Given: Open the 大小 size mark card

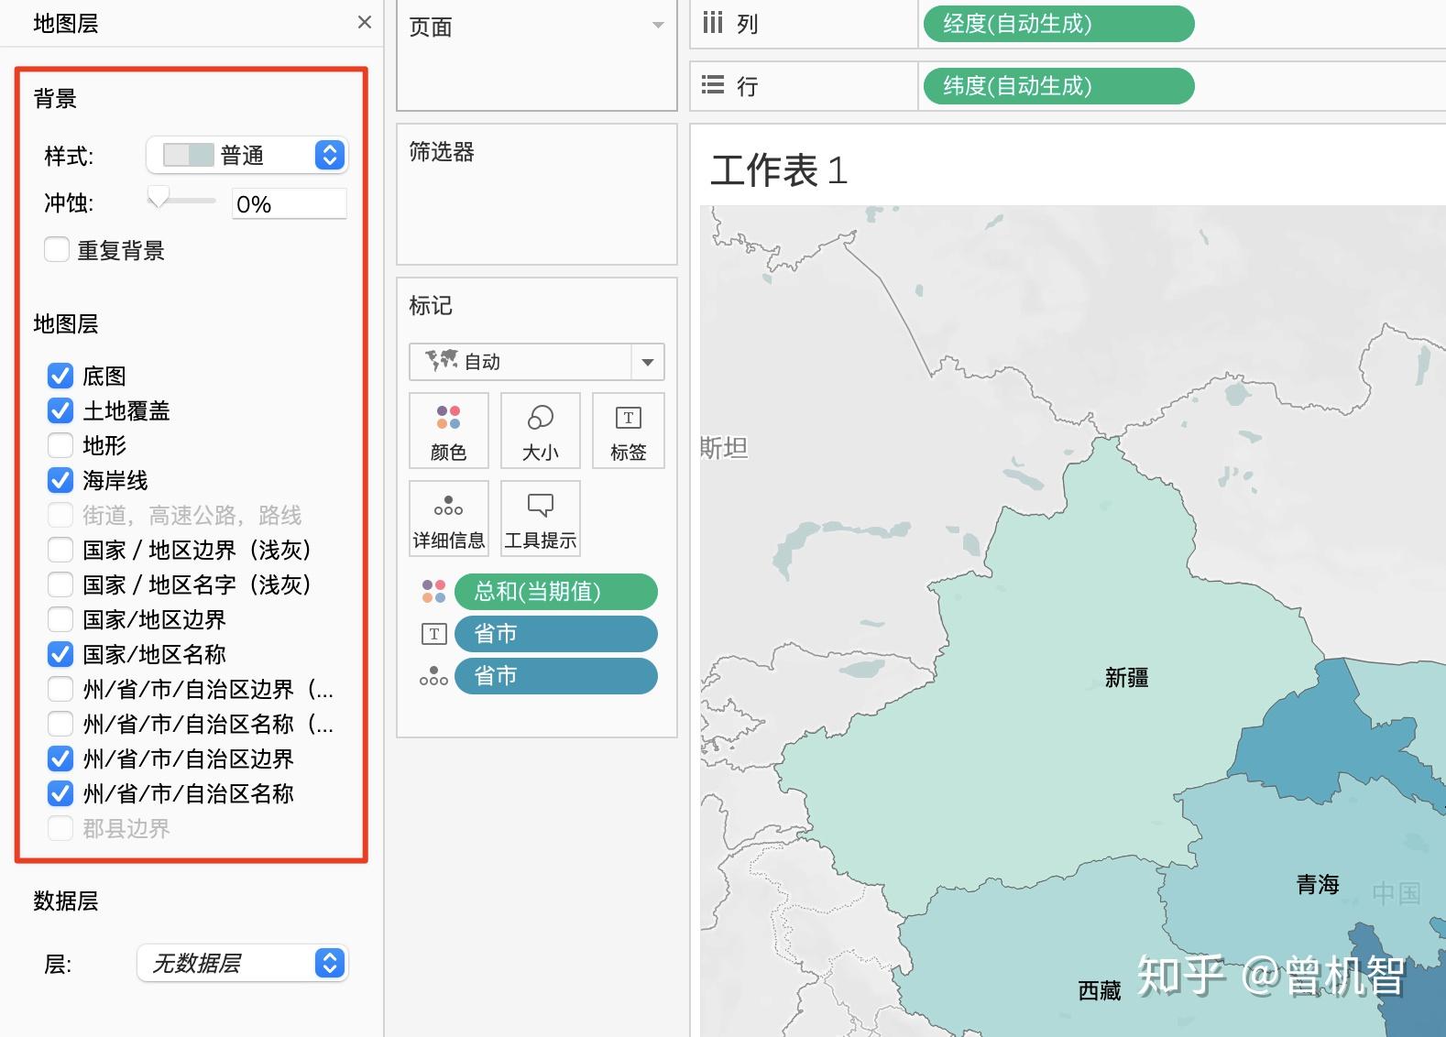Looking at the screenshot, I should (541, 431).
